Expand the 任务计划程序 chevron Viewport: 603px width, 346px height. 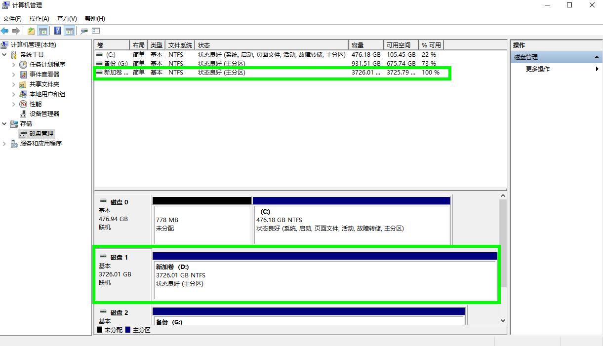tap(14, 65)
